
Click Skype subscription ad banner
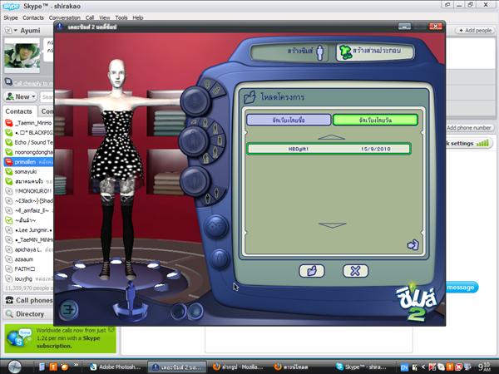pos(60,338)
